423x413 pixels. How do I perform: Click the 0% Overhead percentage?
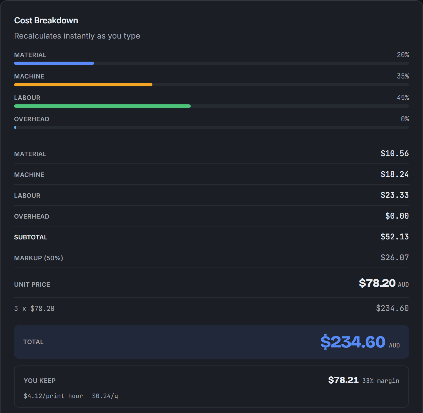(405, 119)
